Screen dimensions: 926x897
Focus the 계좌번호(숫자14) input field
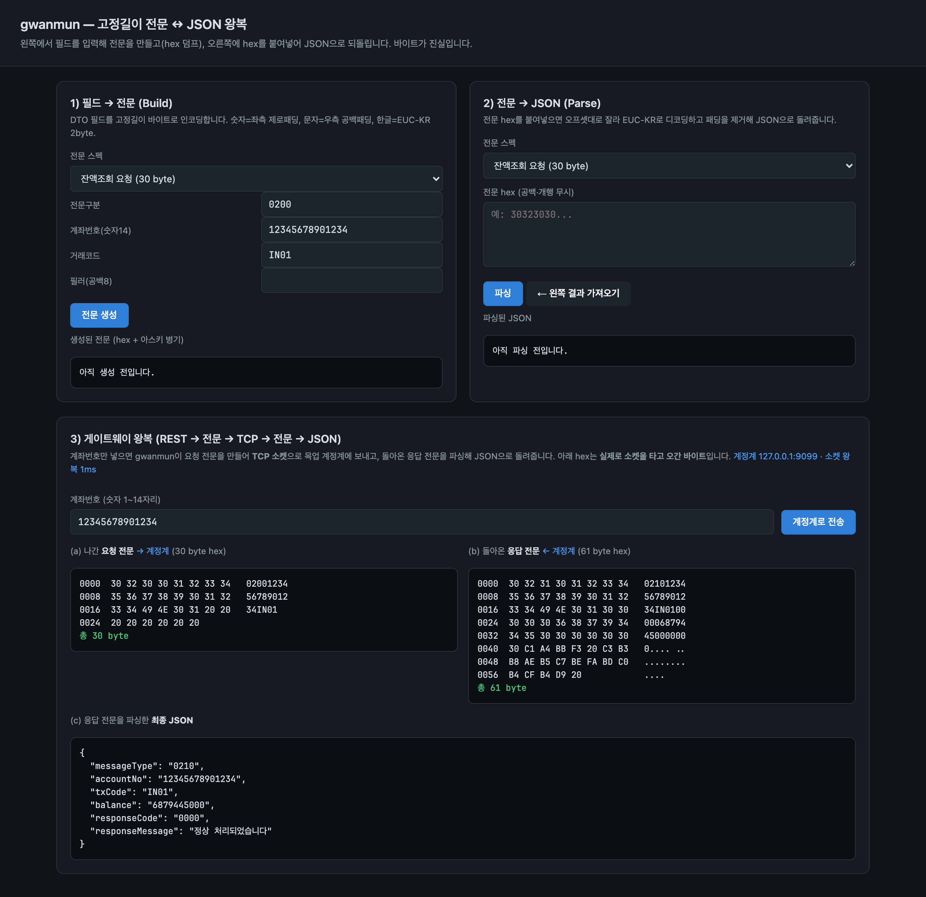(x=352, y=230)
